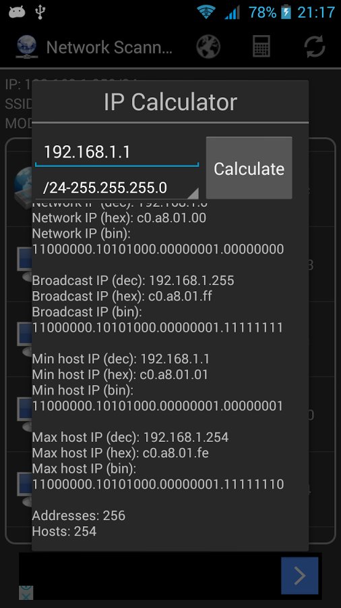The width and height of the screenshot is (341, 608).
Task: Tap the refresh scan icon
Action: tap(314, 47)
